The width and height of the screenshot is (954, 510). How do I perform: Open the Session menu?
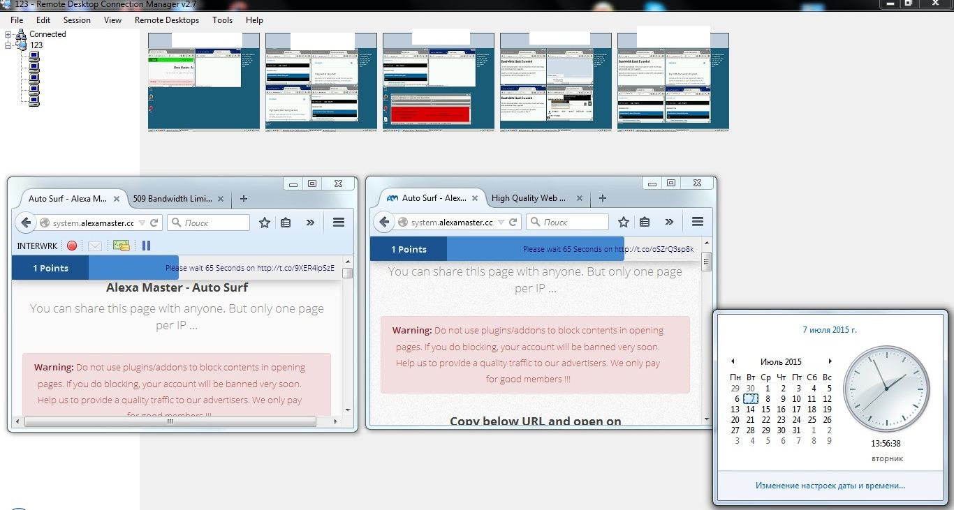[x=77, y=20]
